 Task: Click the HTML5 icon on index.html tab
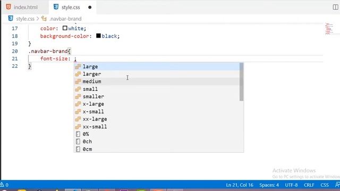tap(8, 7)
